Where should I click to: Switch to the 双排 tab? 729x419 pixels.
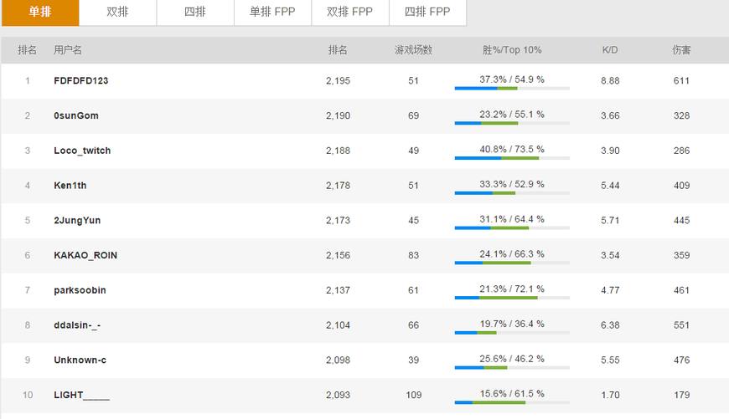pyautogui.click(x=117, y=12)
